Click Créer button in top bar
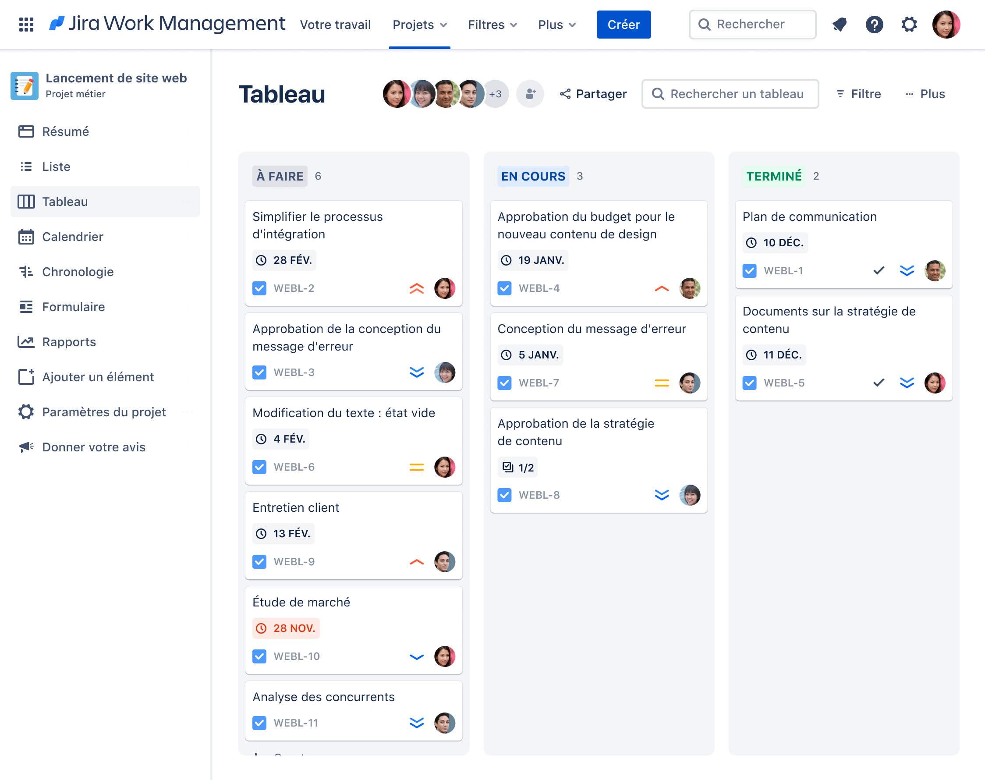985x780 pixels. 623,24
